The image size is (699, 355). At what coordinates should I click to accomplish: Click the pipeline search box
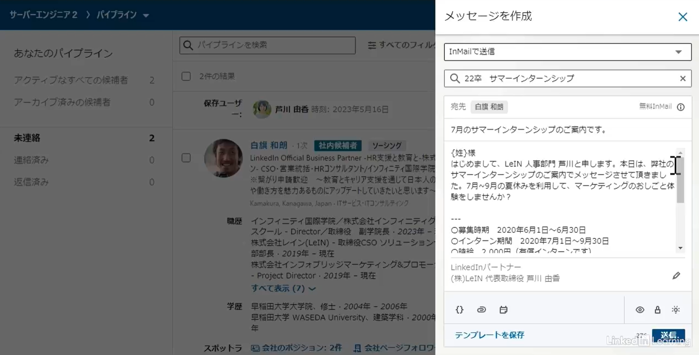tap(267, 45)
